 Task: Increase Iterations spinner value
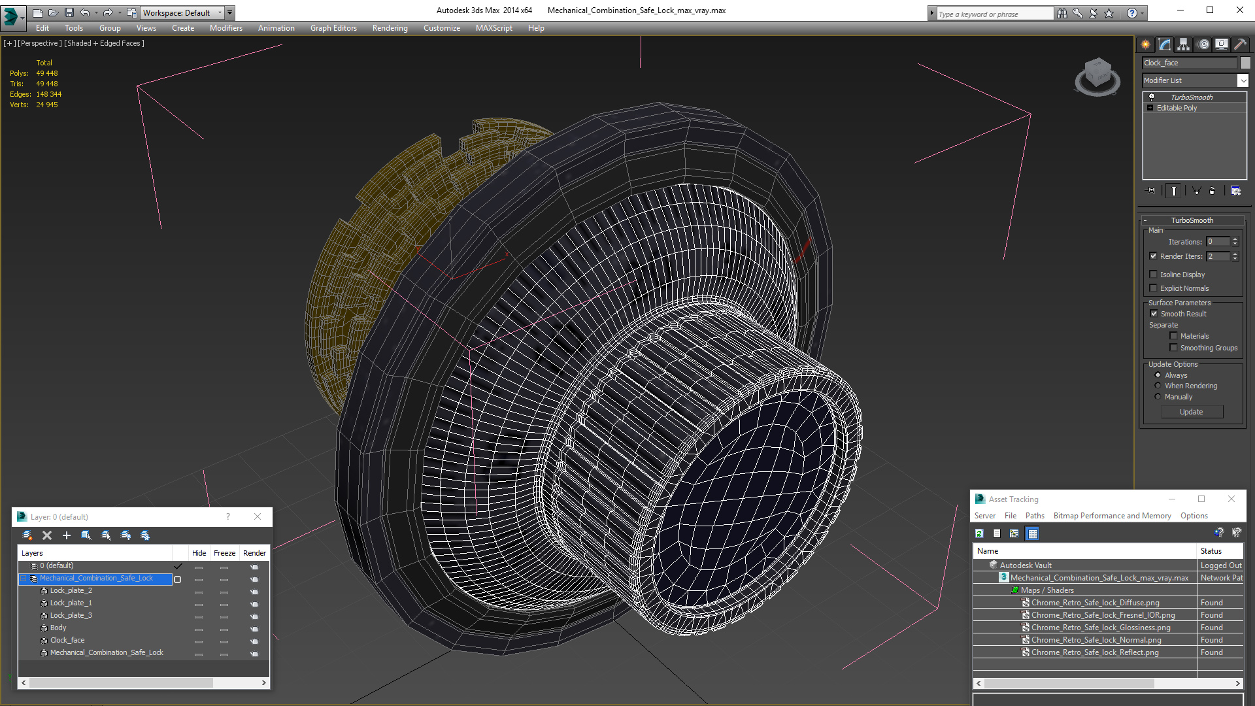click(x=1235, y=239)
